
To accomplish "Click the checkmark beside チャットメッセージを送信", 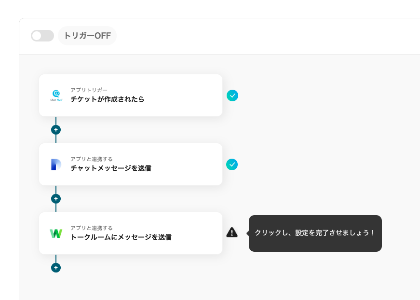I will click(x=232, y=164).
